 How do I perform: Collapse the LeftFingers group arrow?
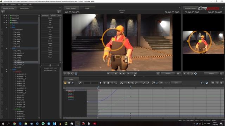point(6,109)
